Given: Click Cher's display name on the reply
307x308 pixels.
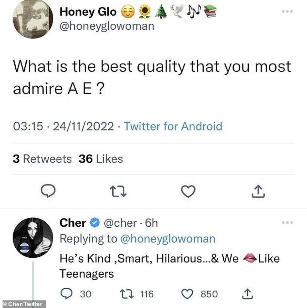Looking at the screenshot, I should tap(73, 223).
